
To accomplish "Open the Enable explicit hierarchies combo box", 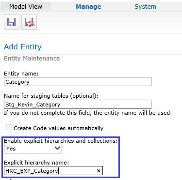I will (33, 149).
